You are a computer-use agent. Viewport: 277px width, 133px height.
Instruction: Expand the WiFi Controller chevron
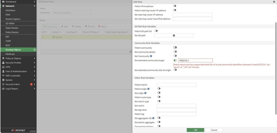pos(34,76)
